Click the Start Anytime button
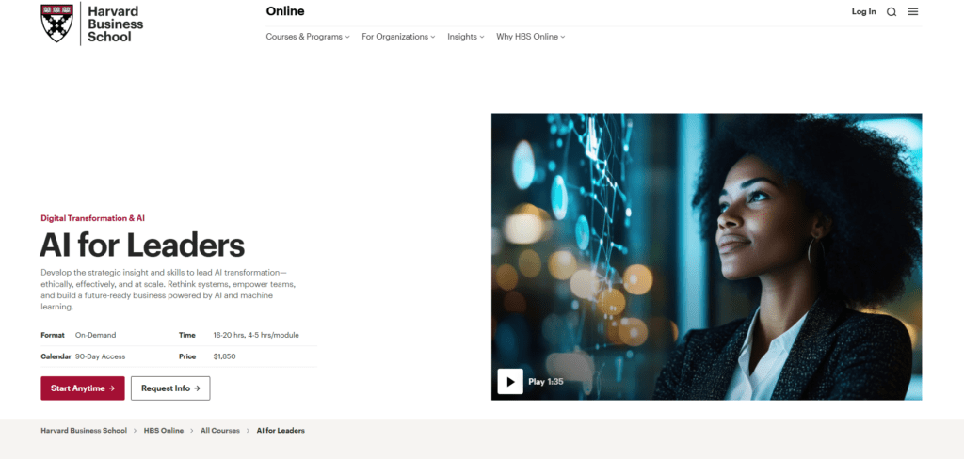964x459 pixels. click(x=83, y=388)
